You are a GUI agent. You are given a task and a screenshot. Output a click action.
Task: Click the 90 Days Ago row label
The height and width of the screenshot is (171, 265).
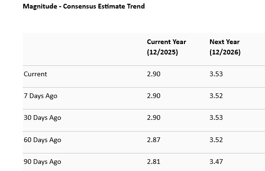[x=42, y=162]
